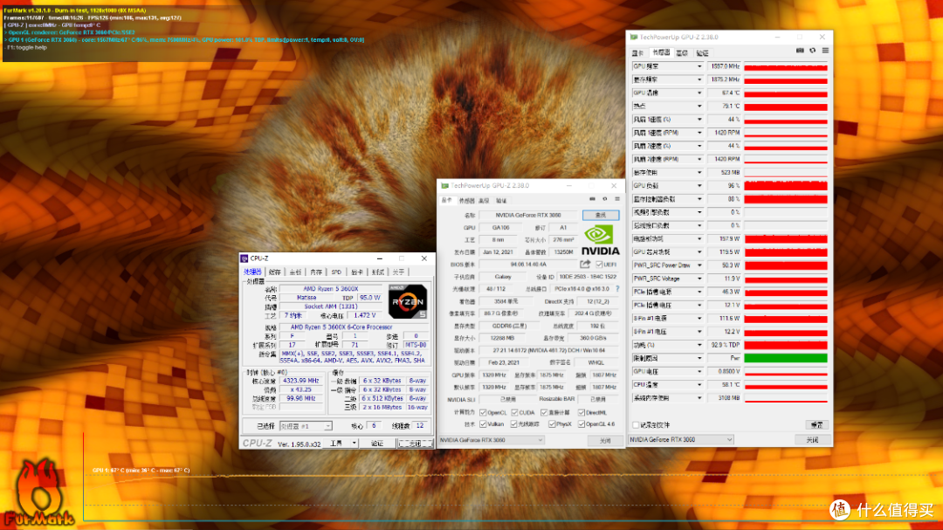Toggle the OpenGL 4.6 checkbox
The image size is (943, 530).
click(x=581, y=424)
